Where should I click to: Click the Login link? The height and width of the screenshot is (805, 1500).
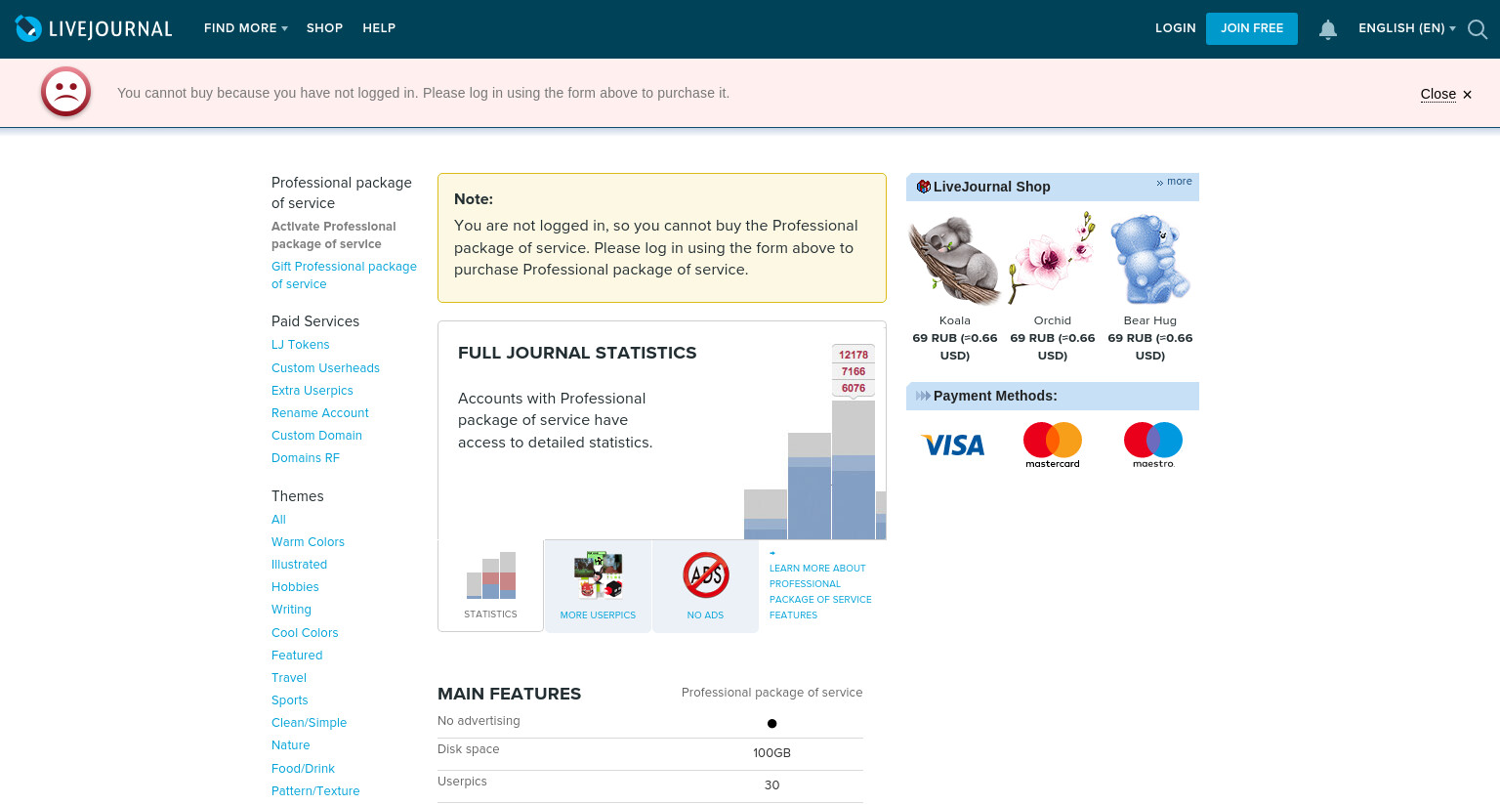[1176, 28]
